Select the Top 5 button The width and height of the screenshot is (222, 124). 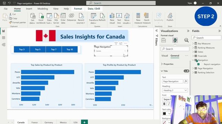pyautogui.click(x=38, y=49)
